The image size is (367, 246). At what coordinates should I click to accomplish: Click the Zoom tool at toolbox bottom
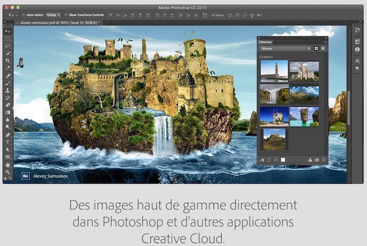pos(8,172)
